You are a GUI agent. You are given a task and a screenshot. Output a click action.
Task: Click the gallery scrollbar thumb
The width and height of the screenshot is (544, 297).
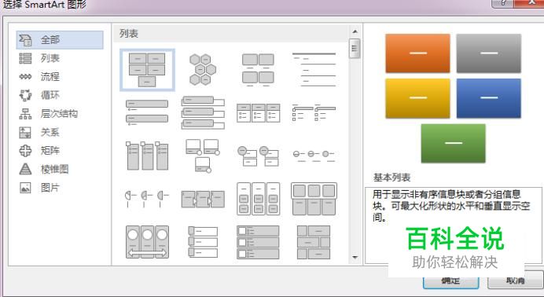coord(355,49)
